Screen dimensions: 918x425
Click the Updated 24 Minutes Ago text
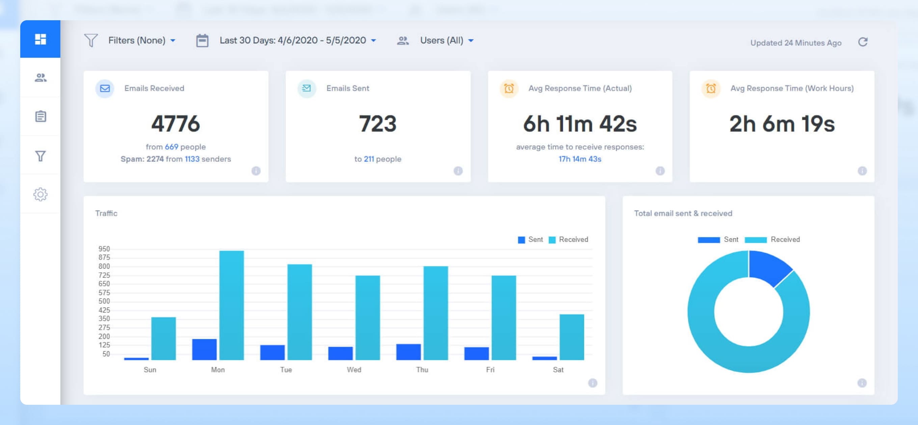pyautogui.click(x=796, y=43)
